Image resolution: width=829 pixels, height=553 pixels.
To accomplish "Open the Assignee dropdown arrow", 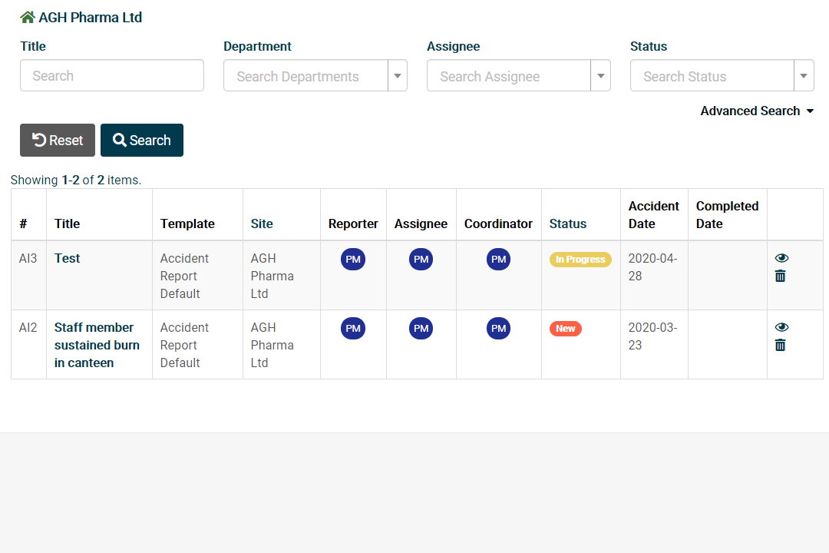I will 600,76.
